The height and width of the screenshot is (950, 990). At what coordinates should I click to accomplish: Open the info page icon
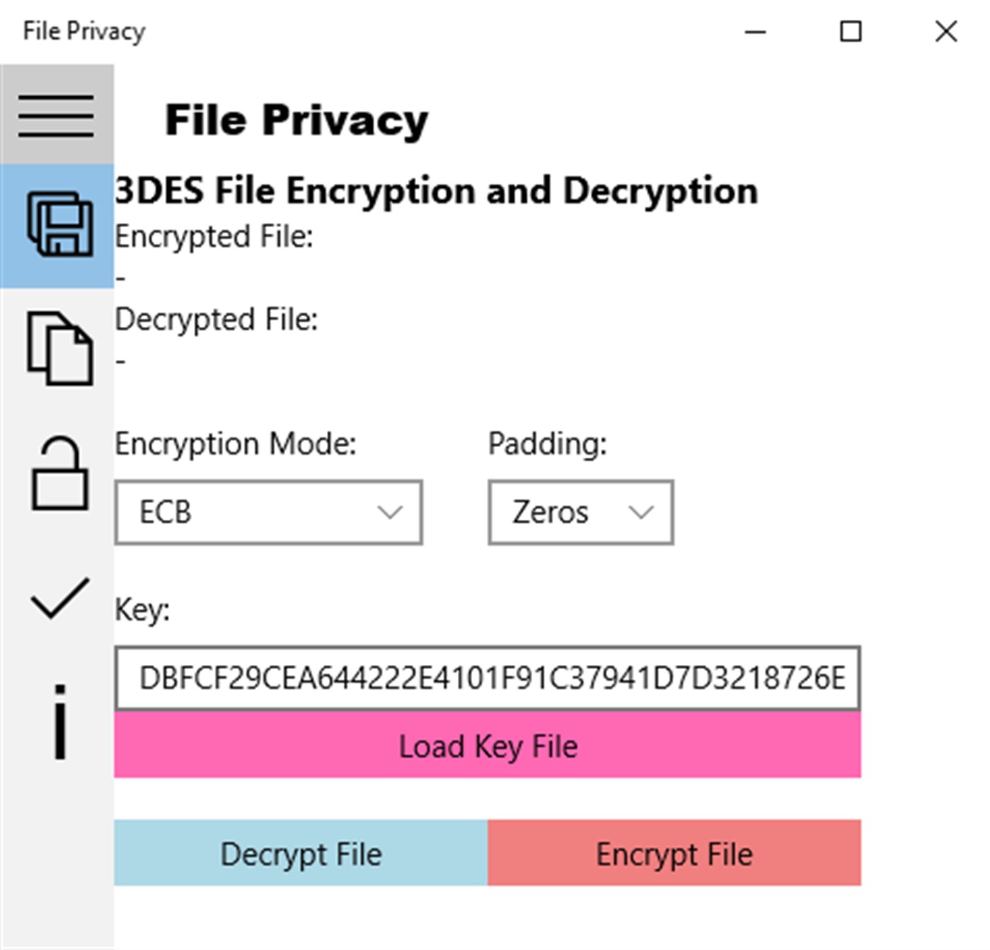(60, 722)
